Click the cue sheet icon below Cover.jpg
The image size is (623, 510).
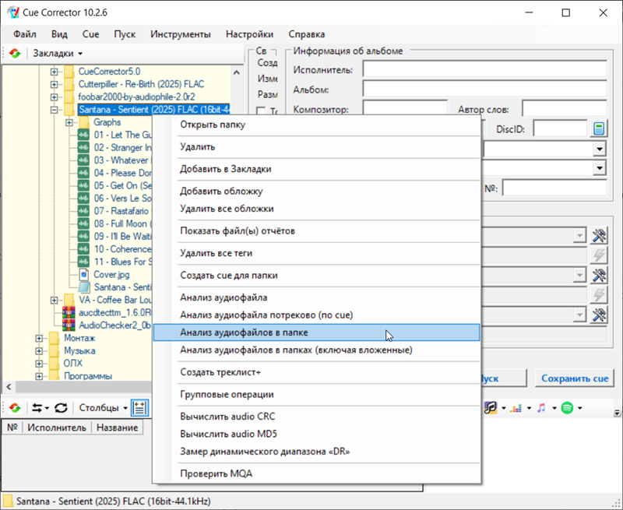click(84, 287)
